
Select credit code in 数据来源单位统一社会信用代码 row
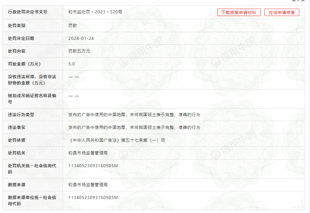click(x=93, y=198)
